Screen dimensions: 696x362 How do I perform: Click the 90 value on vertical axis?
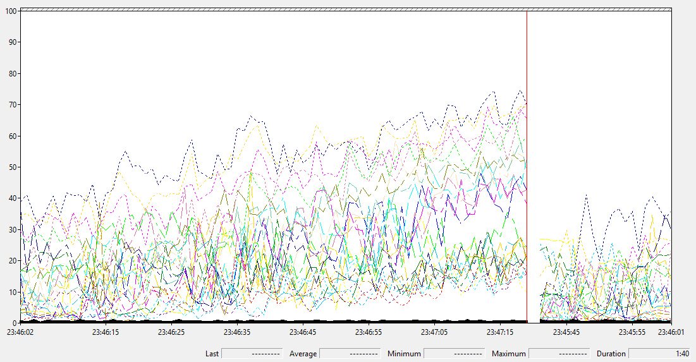coord(13,42)
